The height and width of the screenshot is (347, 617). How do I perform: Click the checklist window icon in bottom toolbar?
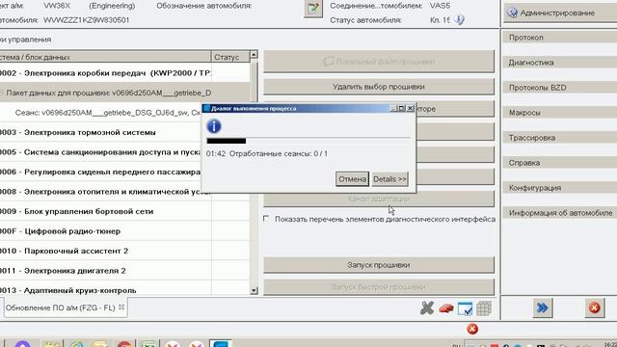(x=465, y=308)
